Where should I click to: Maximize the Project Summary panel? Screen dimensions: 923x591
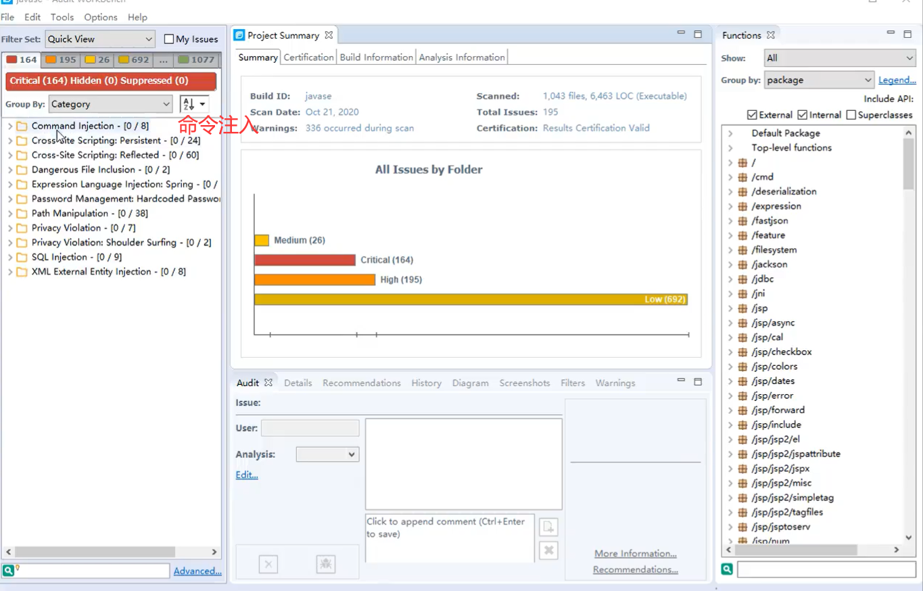coord(698,34)
